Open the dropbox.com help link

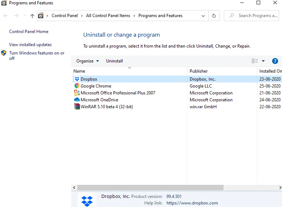[x=192, y=203]
